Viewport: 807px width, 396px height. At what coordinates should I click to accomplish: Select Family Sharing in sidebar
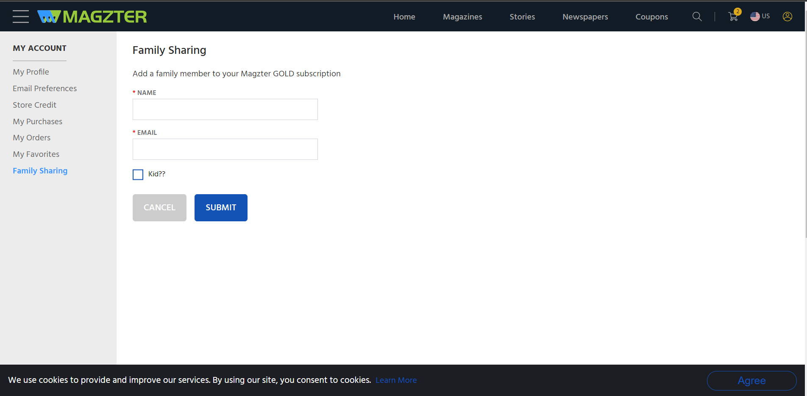coord(40,171)
